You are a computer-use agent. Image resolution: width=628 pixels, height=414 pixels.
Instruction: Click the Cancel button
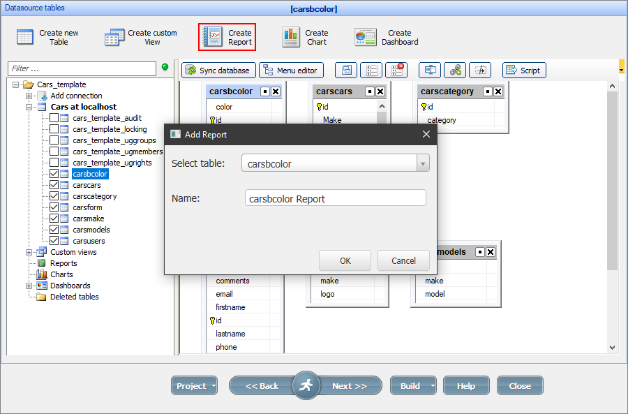[x=403, y=260]
